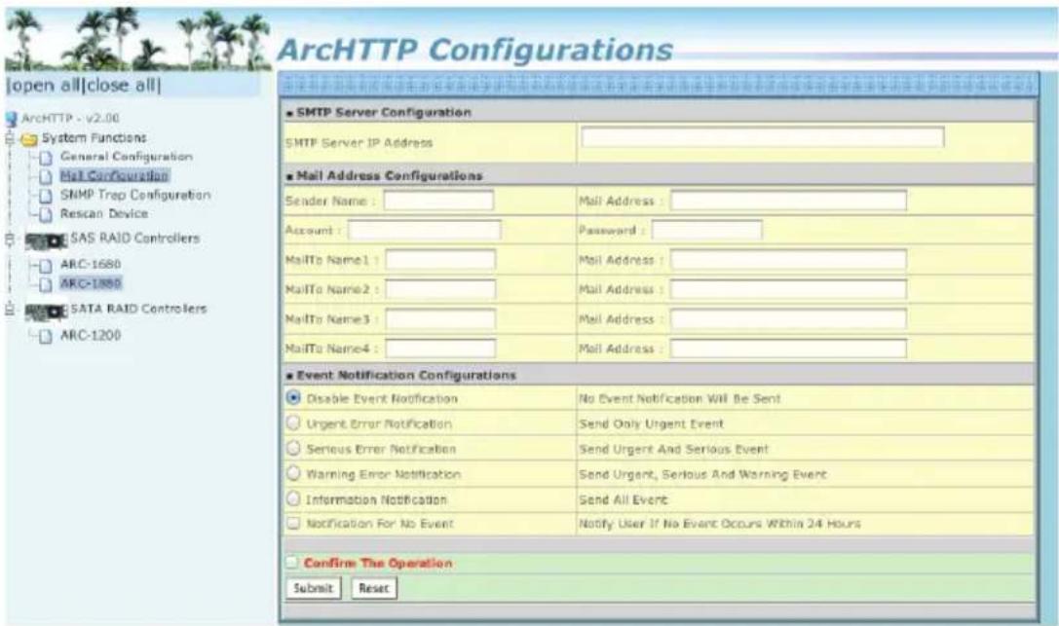1059x626 pixels.
Task: Click 'Notify User If No Event Occurs' text
Action: coord(719,524)
